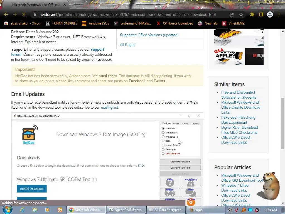Image resolution: width=285 pixels, height=214 pixels.
Task: Switch to the All Data Encrypted taskbar window
Action: click(166, 210)
